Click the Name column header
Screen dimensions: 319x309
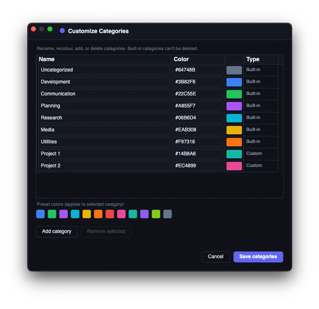pos(104,59)
